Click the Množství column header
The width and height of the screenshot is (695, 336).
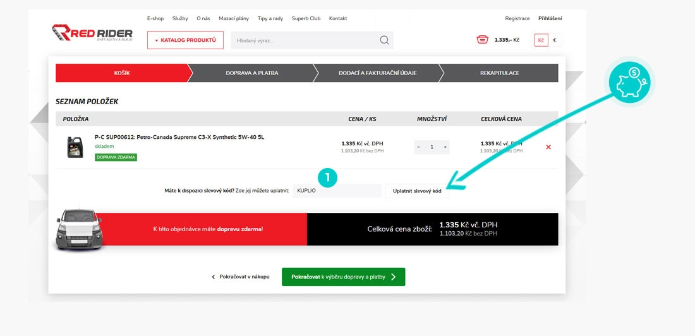[432, 119]
